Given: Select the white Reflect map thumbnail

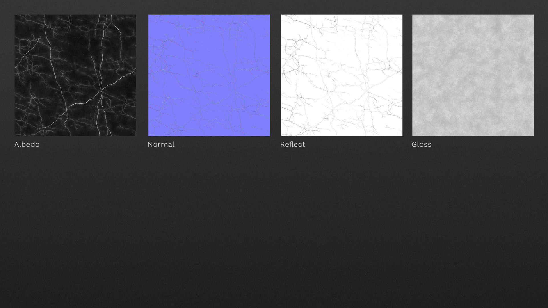Looking at the screenshot, I should 342,75.
